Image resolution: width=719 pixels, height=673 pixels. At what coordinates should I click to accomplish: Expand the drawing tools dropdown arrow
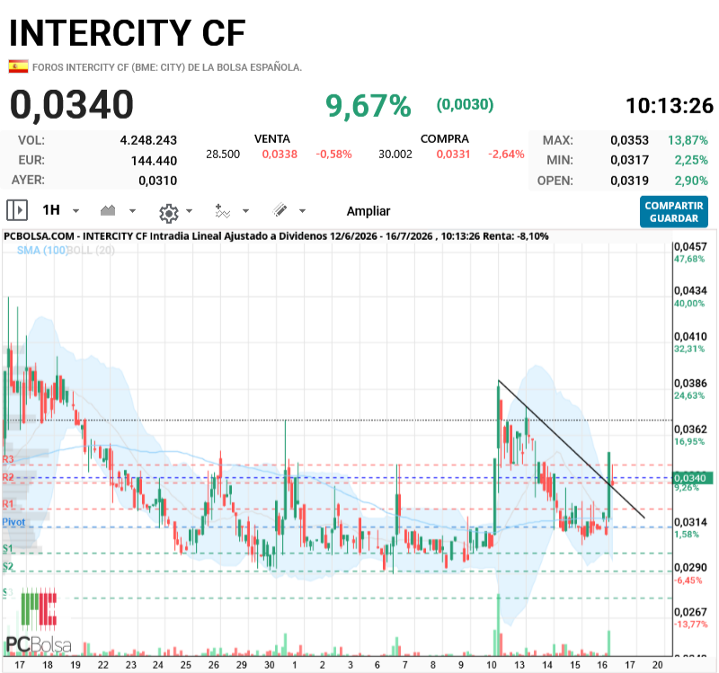pyautogui.click(x=302, y=211)
